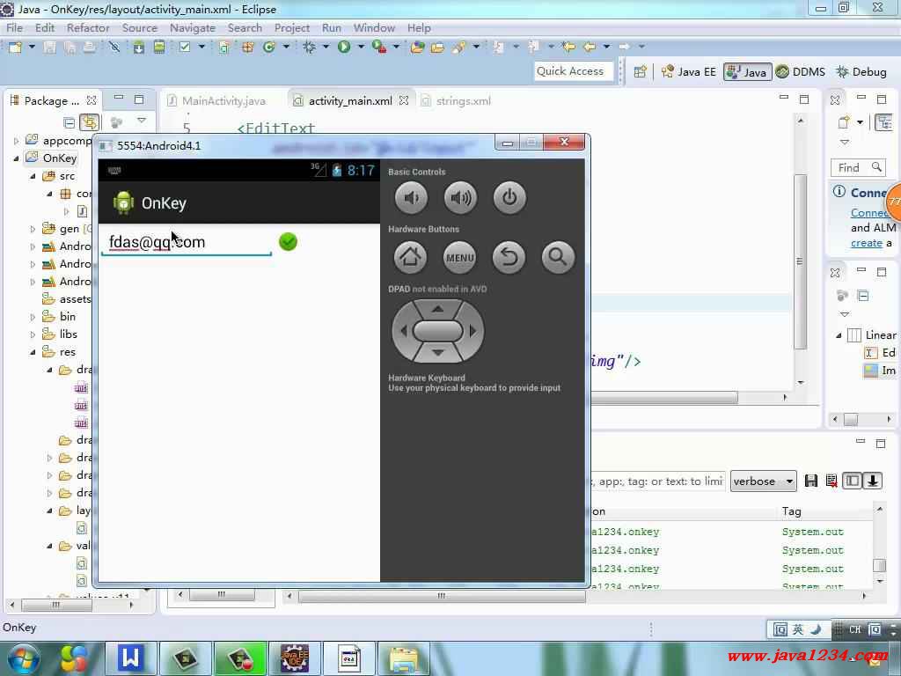901x676 pixels.
Task: Open the Refactor menu
Action: pos(88,27)
